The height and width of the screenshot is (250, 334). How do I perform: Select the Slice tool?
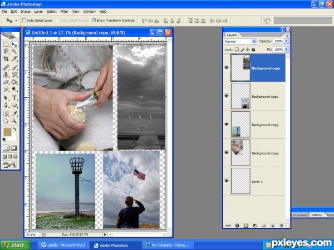pos(14,58)
